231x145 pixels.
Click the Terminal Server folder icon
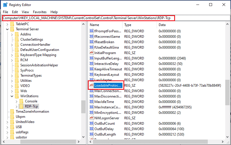click(12, 29)
